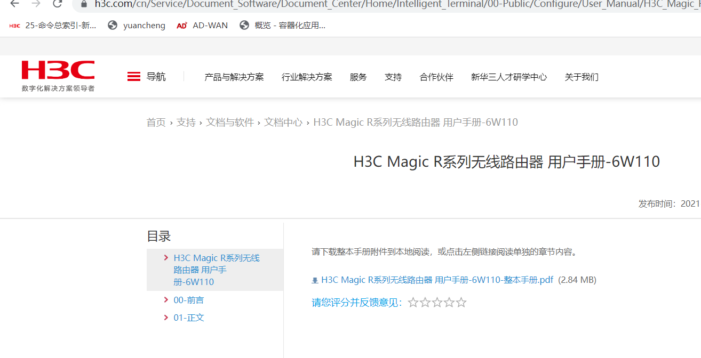
Task: Click 请您评分并反馈意见 link
Action: pyautogui.click(x=357, y=303)
